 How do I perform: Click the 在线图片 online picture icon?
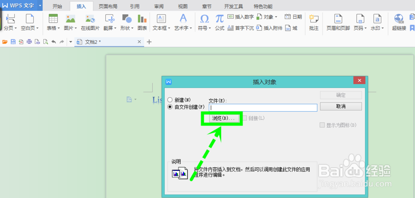[90, 19]
